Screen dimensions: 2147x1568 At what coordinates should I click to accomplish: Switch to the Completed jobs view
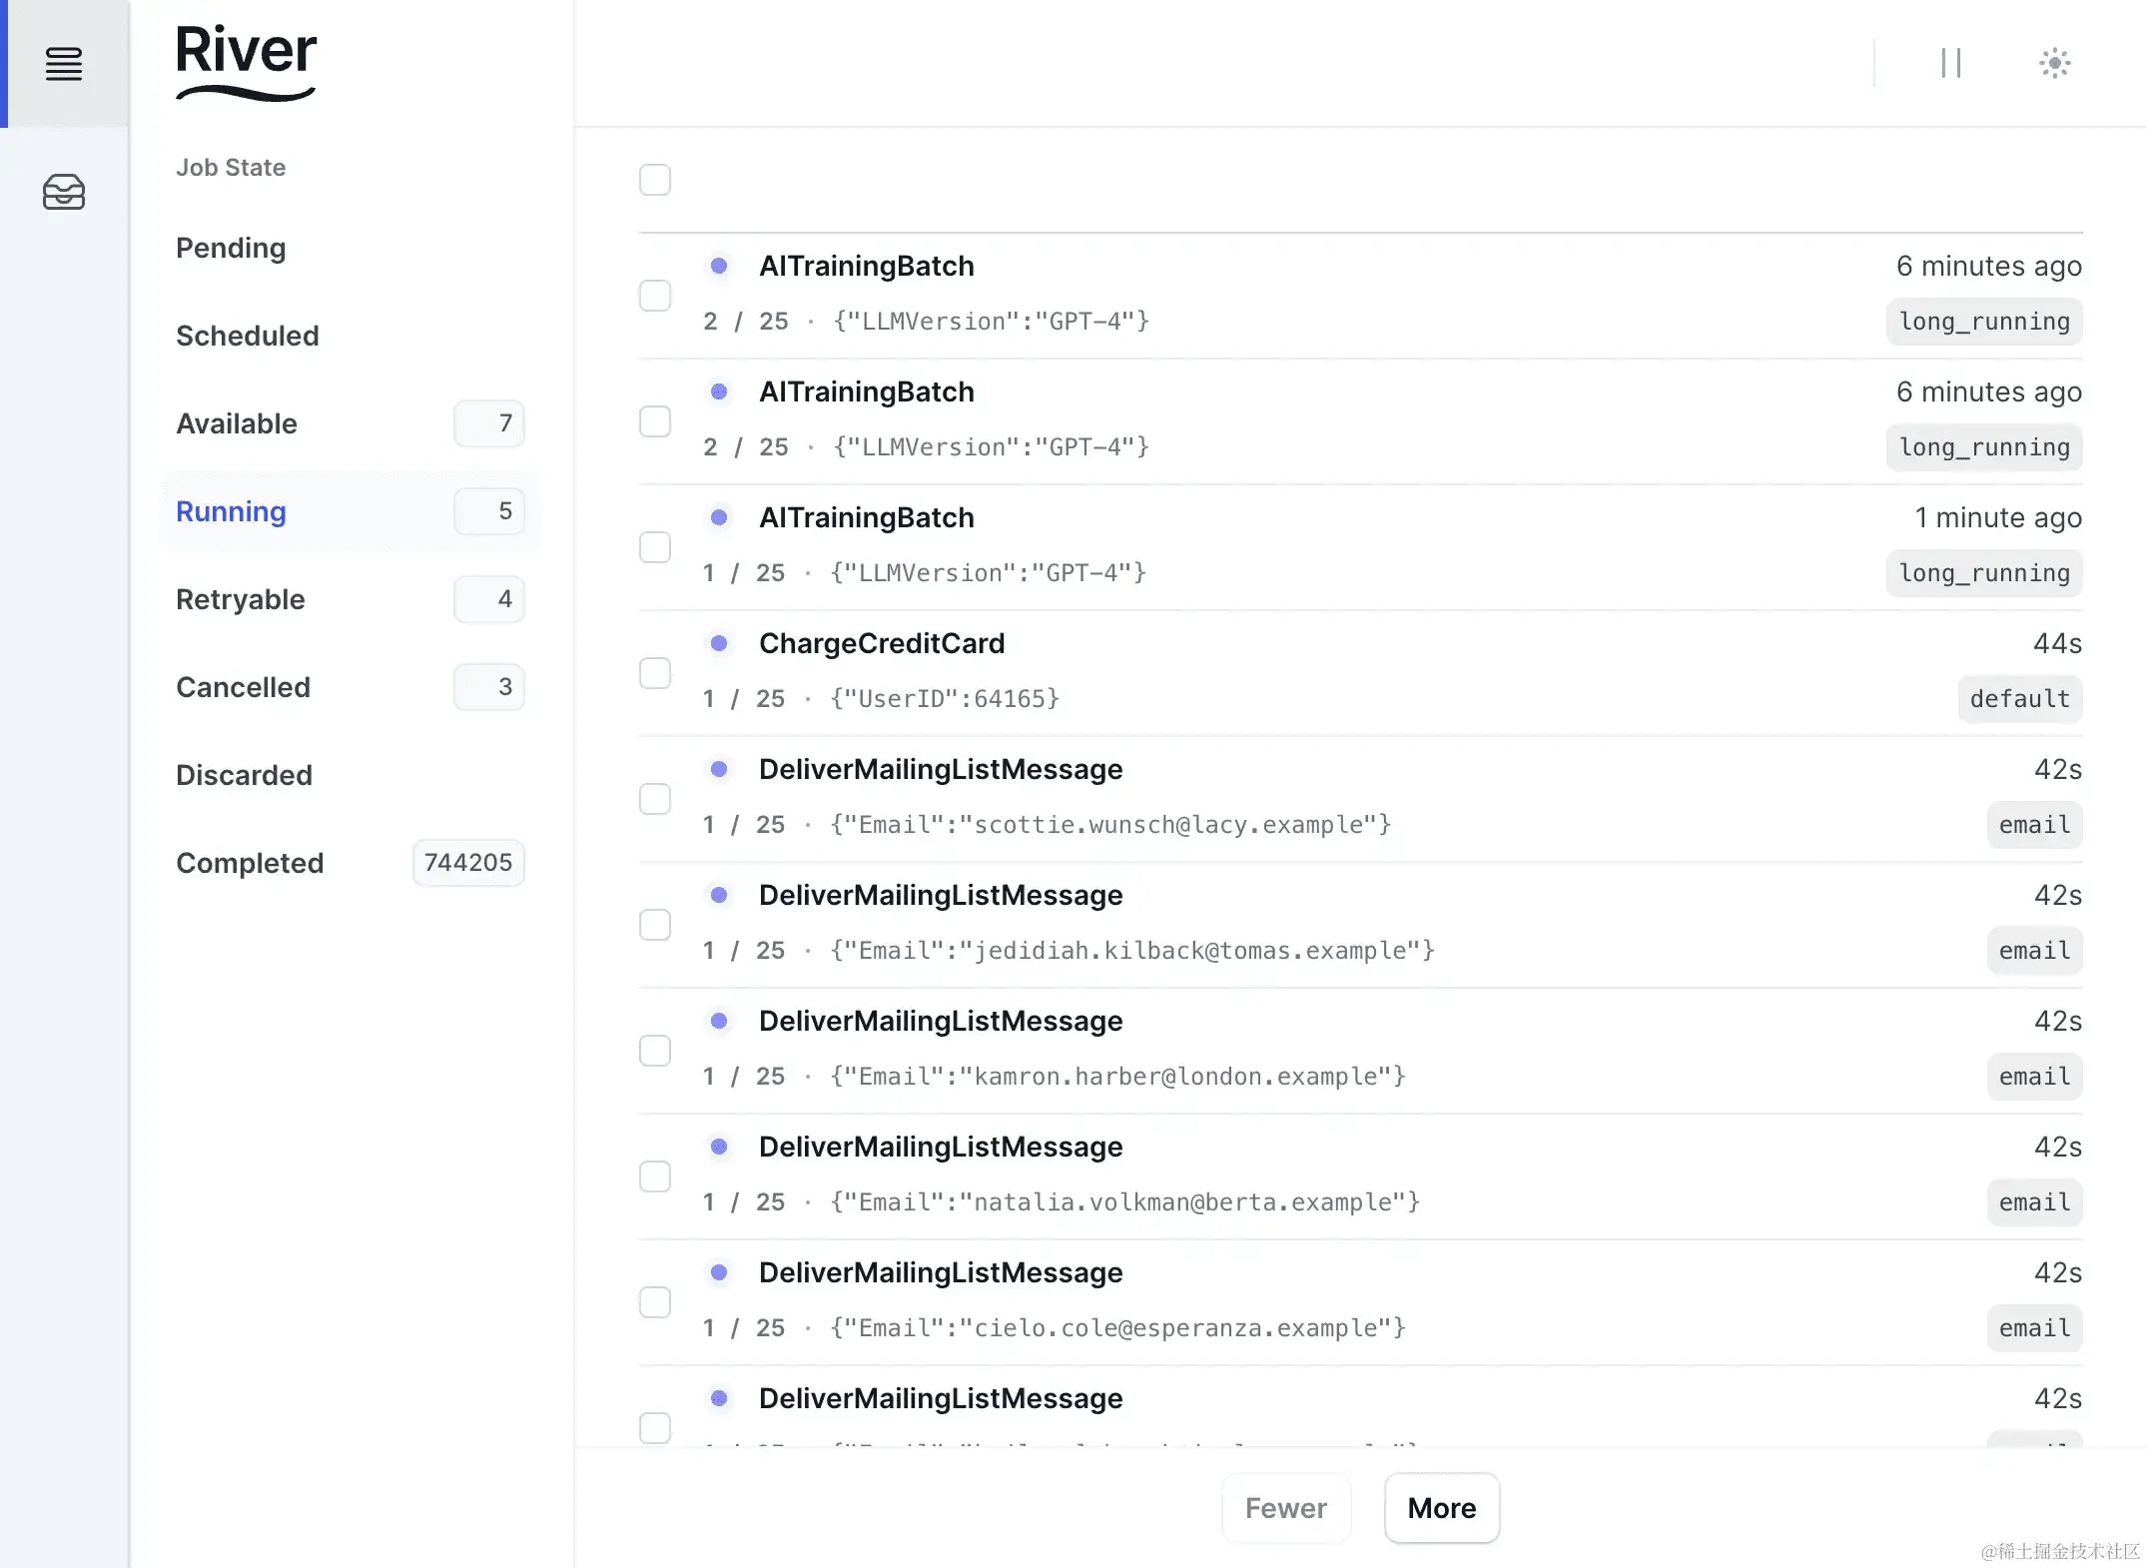(x=250, y=863)
